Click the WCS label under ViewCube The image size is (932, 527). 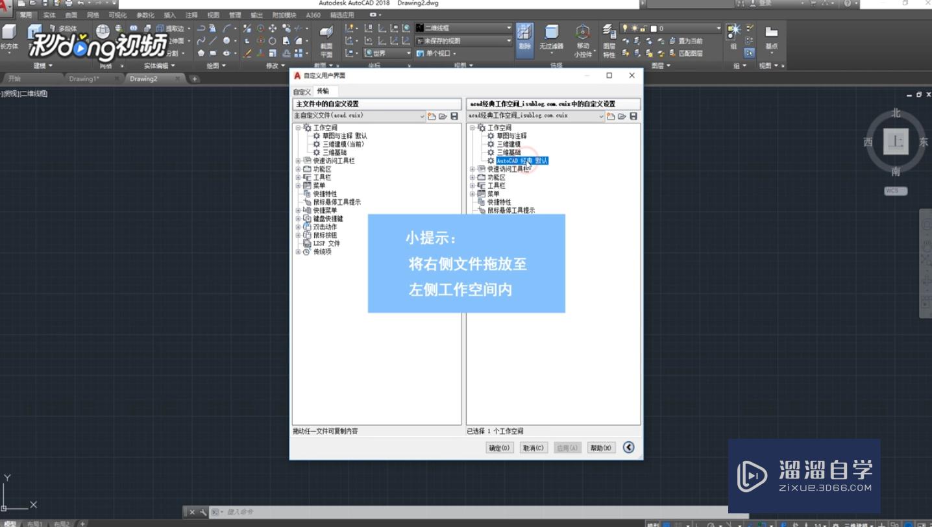[x=896, y=191]
